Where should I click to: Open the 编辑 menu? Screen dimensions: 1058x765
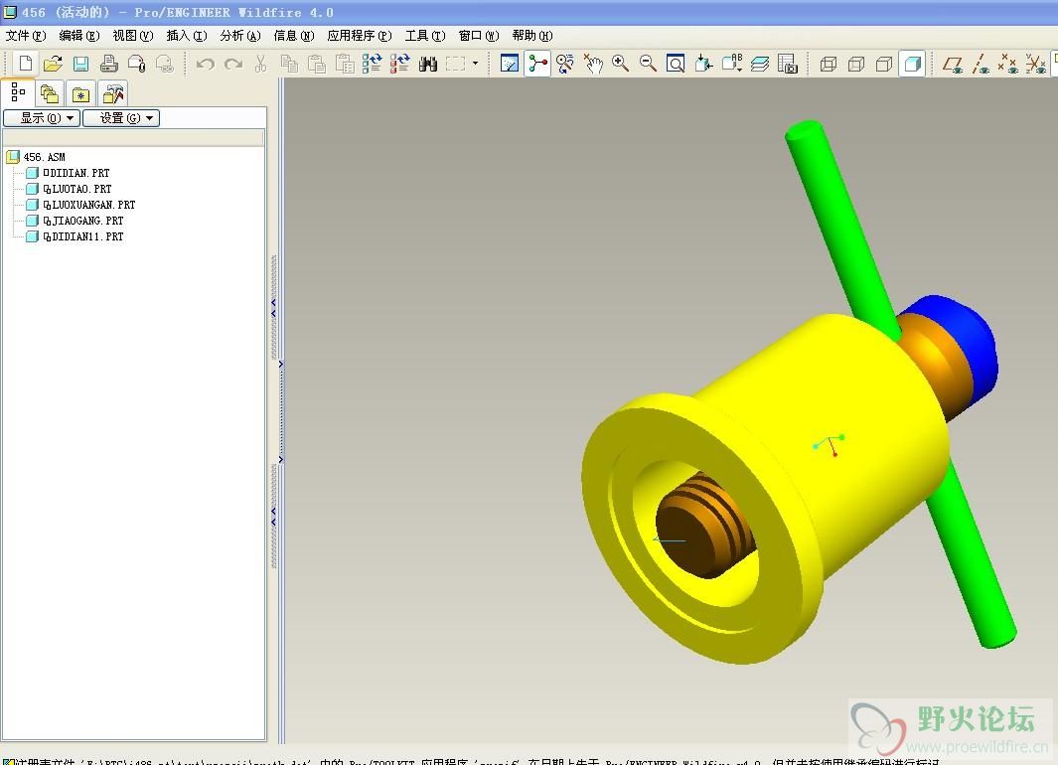tap(78, 36)
